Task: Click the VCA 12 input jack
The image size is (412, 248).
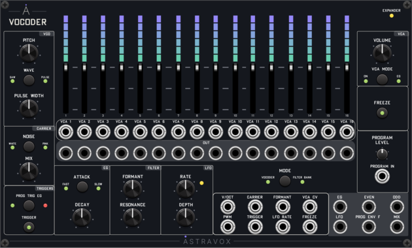Action: [x=271, y=132]
